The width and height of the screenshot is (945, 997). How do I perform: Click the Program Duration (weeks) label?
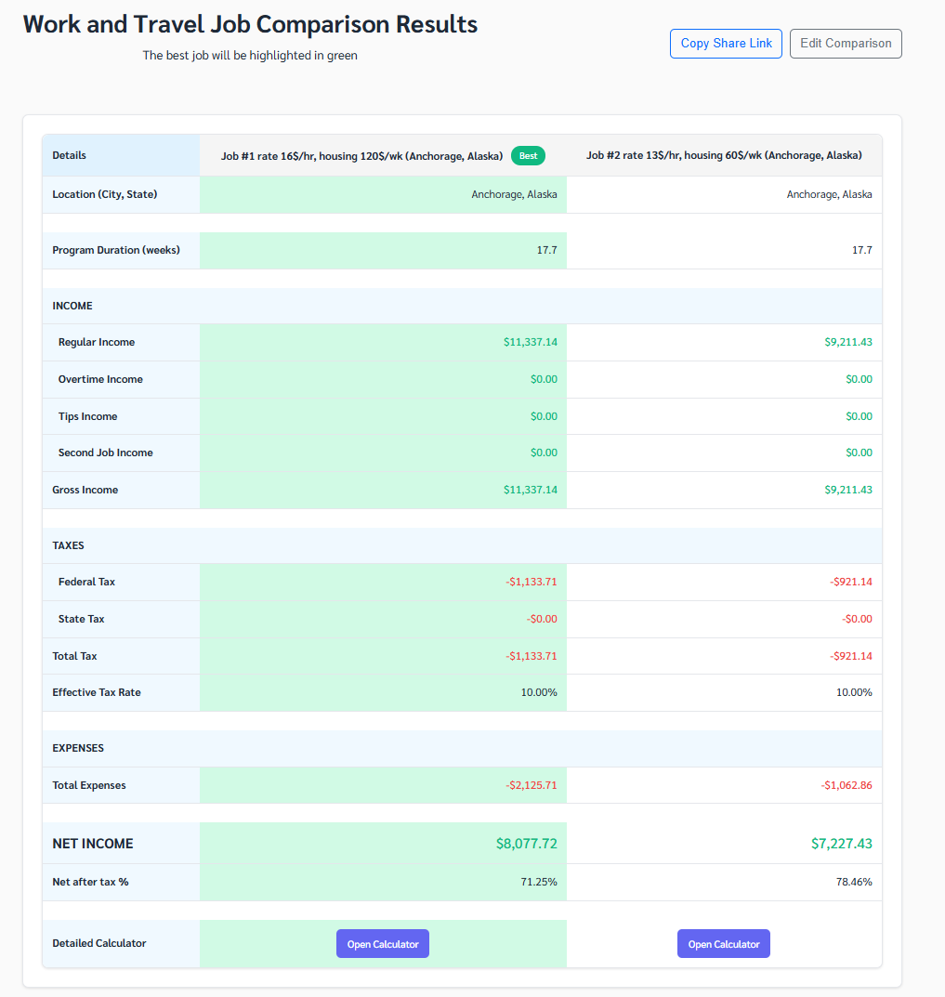pyautogui.click(x=116, y=250)
